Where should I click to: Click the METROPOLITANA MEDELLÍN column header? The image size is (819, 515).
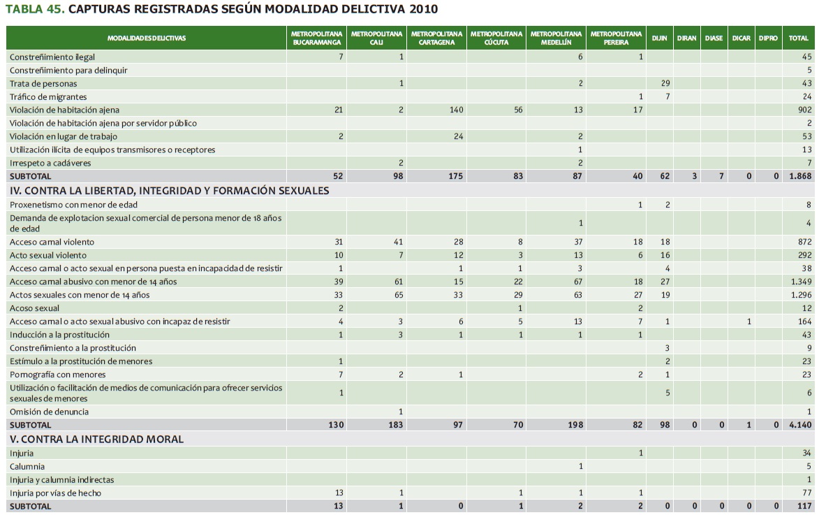556,38
